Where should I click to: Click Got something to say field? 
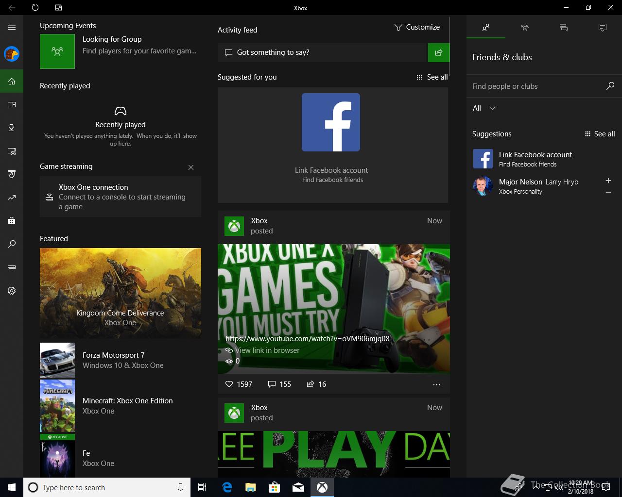322,52
